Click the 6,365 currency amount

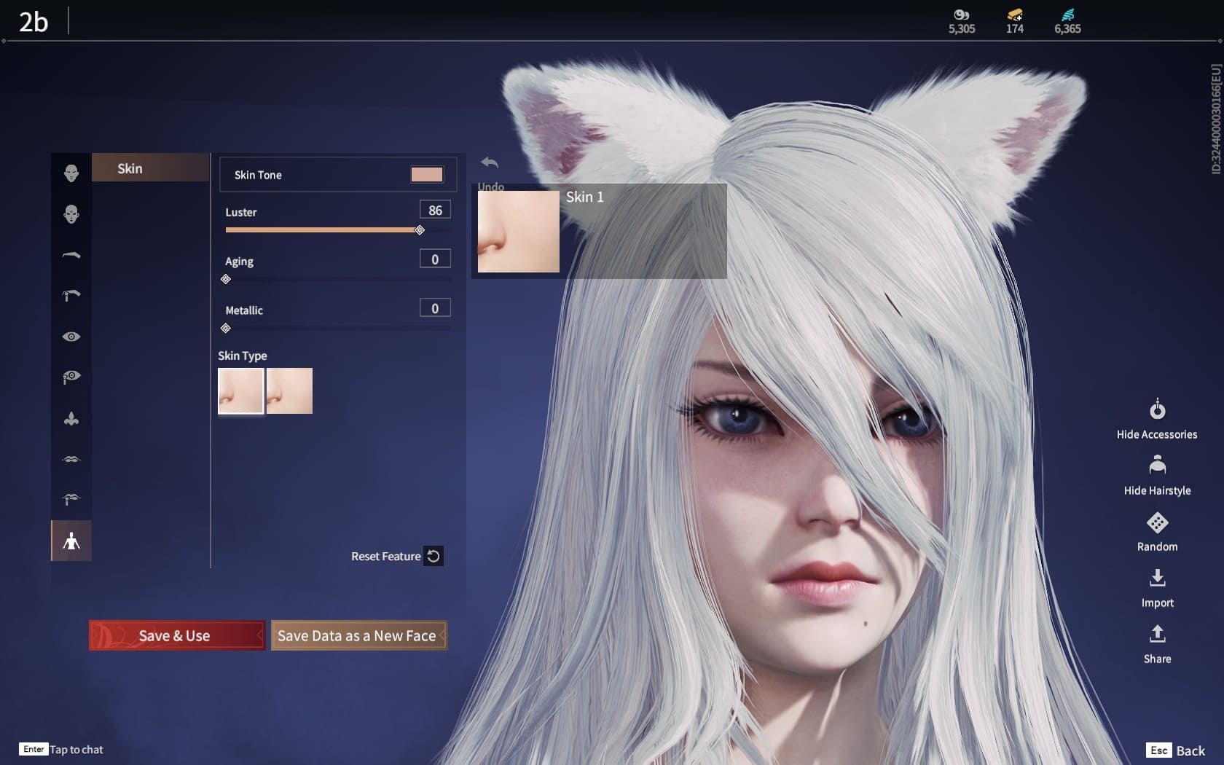[x=1067, y=28]
